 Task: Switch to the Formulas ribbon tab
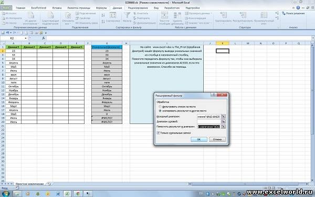click(101, 8)
